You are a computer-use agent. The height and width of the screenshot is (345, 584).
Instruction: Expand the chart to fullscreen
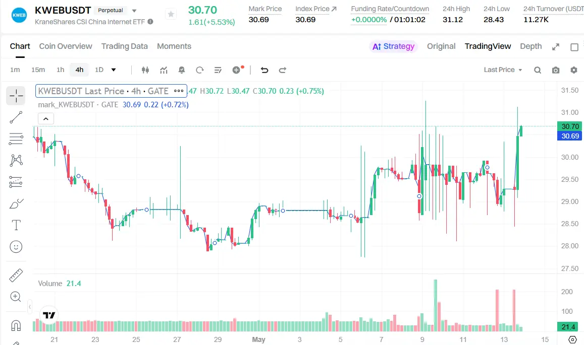[x=556, y=47]
